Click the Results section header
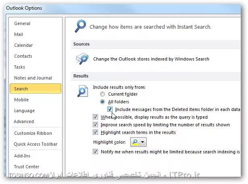The height and width of the screenshot is (184, 248). pos(156,76)
